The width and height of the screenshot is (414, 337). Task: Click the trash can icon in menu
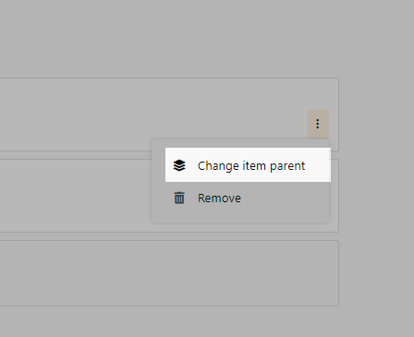[x=179, y=198]
